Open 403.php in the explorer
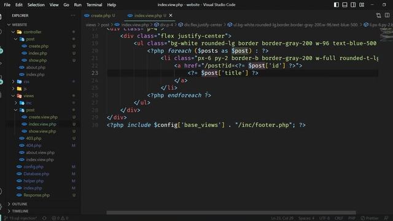The height and width of the screenshot is (221, 393). [x=34, y=138]
